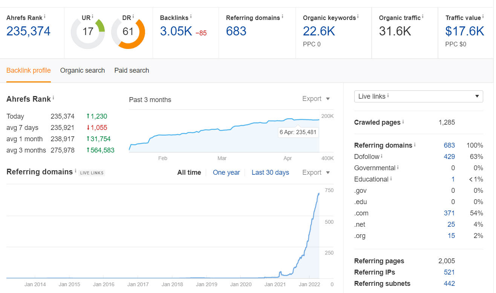Click the Referring pages value 2,005
Screen dimensions: 496x293
coord(447,261)
